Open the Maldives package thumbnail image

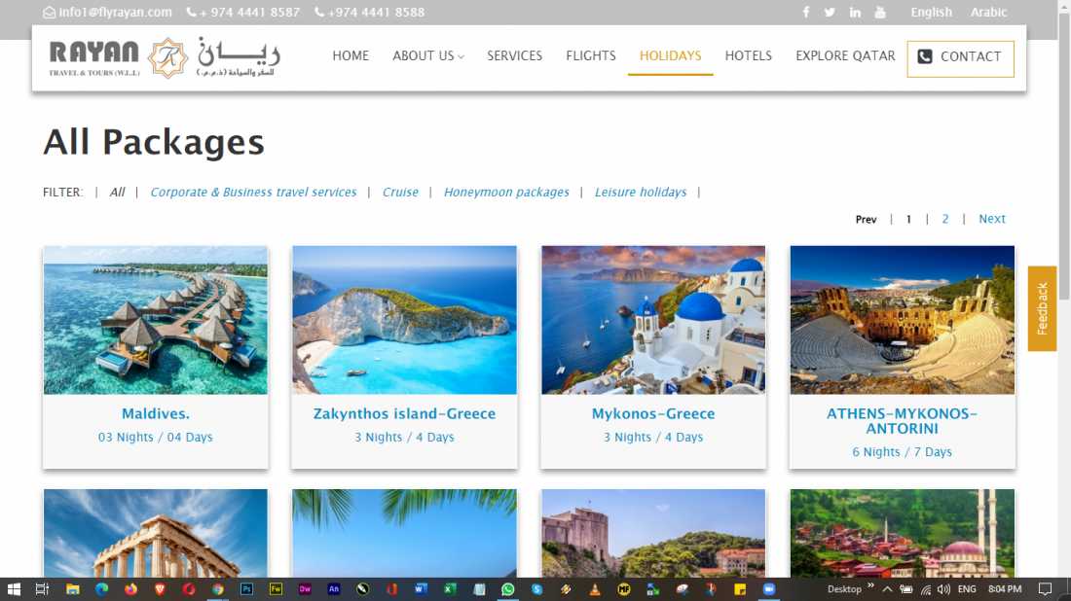156,320
